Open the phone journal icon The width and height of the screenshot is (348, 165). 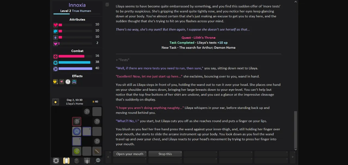click(x=66, y=161)
